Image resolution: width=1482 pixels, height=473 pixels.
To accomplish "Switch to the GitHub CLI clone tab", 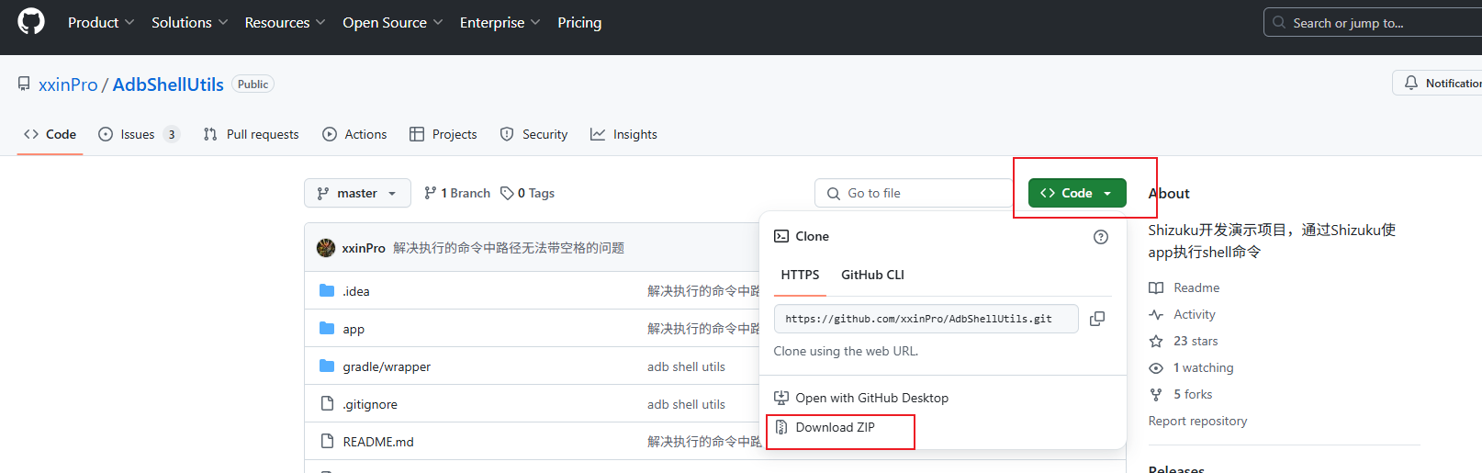I will pos(872,275).
